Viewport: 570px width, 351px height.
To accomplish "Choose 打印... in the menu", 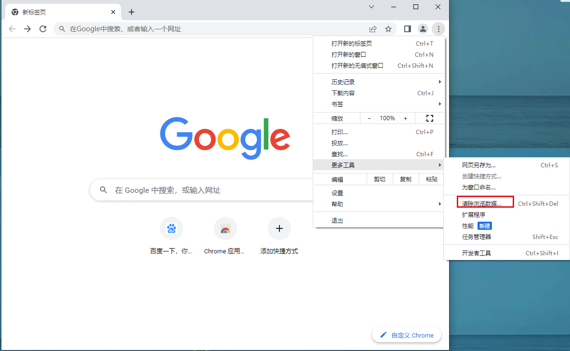I will [x=378, y=132].
